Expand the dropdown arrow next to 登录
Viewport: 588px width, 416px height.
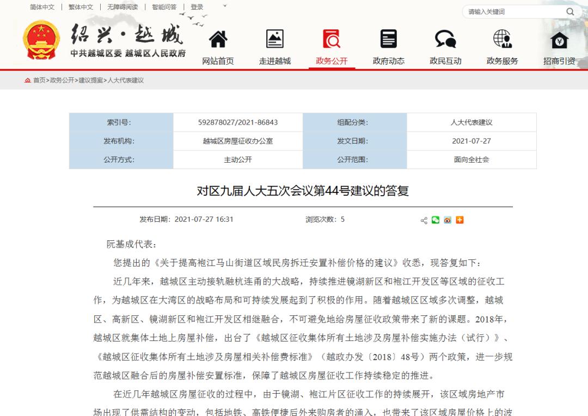[x=224, y=7]
